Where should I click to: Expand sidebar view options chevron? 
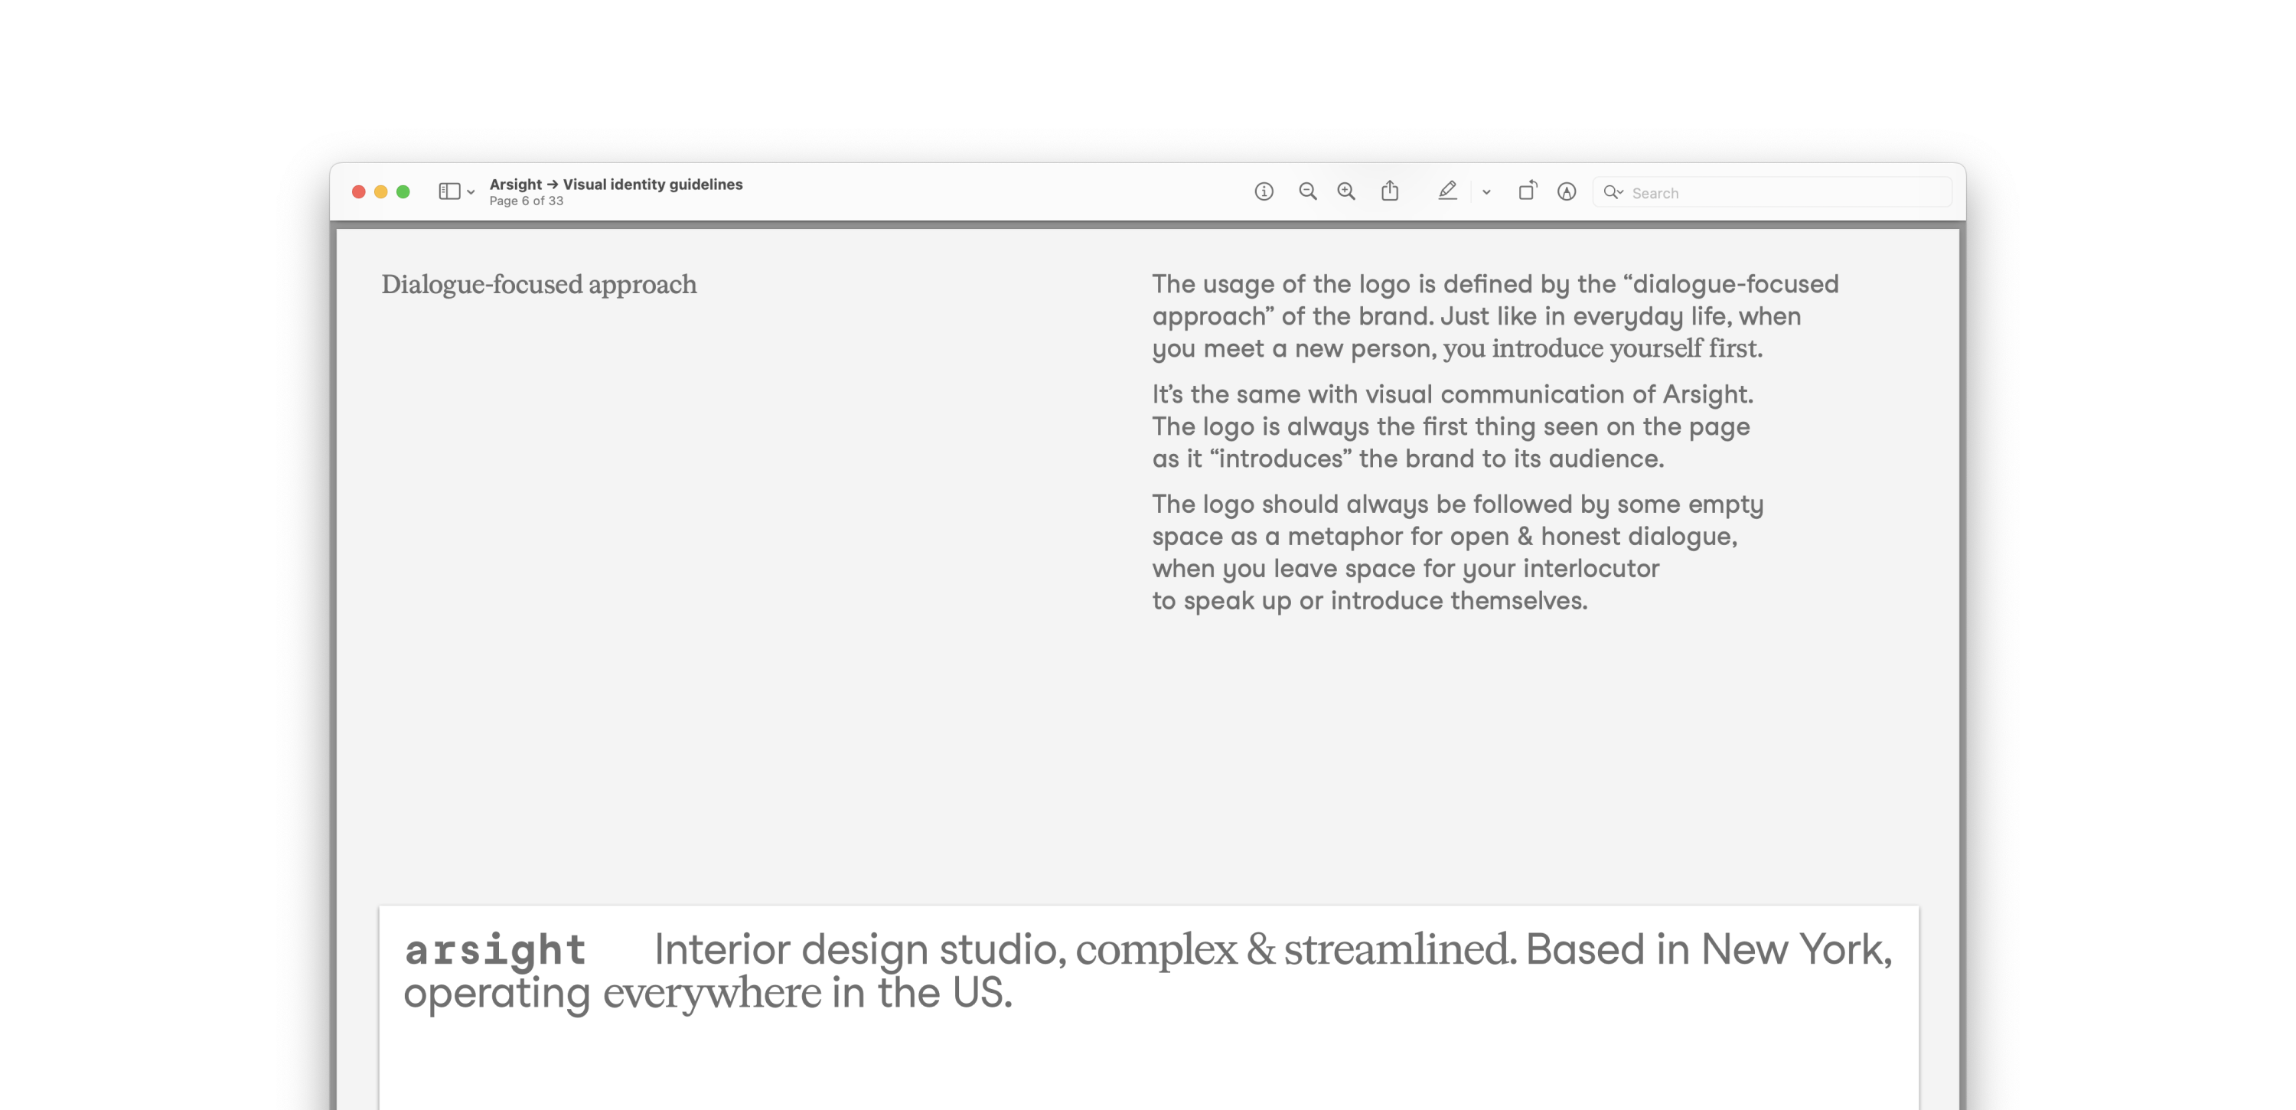(471, 193)
